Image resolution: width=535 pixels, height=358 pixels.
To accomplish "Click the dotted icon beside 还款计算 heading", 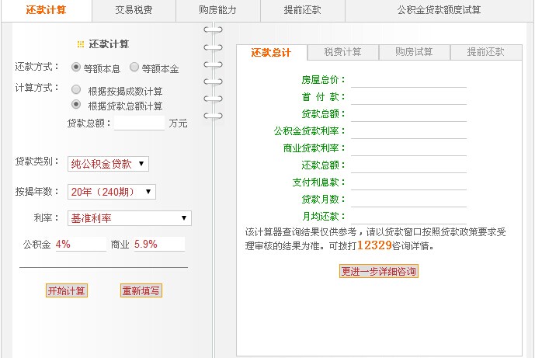I will pyautogui.click(x=80, y=44).
